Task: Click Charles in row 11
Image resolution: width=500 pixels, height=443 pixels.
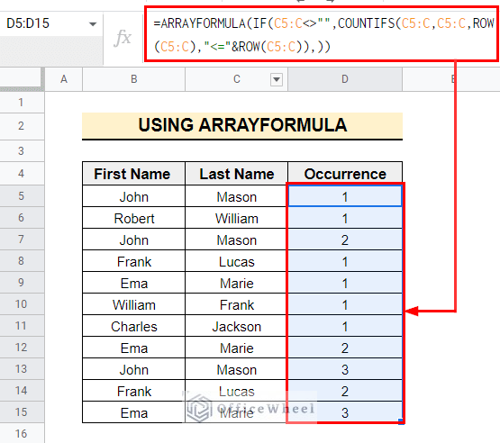Action: point(134,327)
